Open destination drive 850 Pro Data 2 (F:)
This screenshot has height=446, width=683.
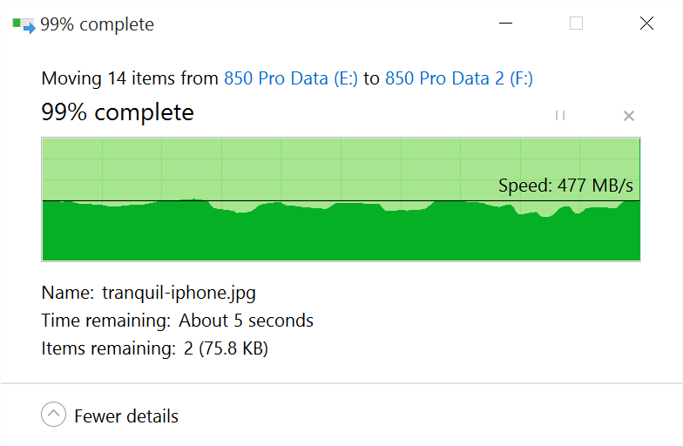[458, 78]
